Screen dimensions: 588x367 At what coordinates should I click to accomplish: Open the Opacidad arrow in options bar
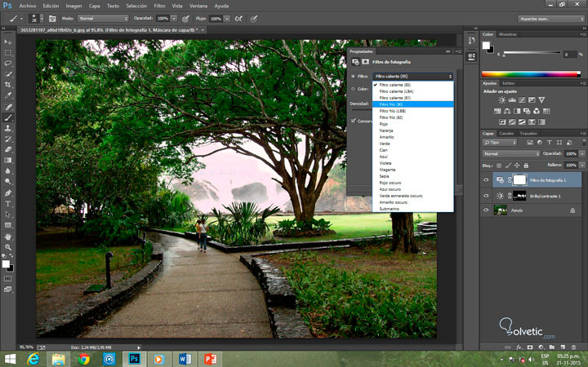[174, 18]
